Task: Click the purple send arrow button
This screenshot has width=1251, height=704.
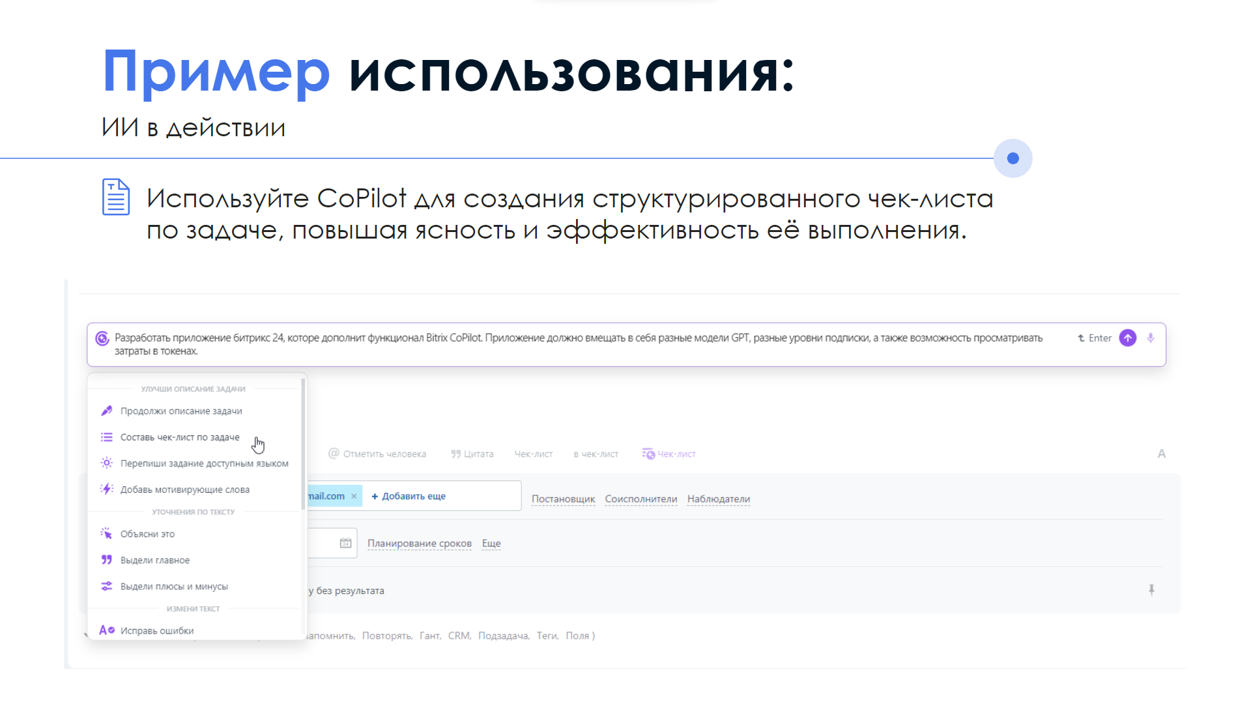Action: [1128, 338]
